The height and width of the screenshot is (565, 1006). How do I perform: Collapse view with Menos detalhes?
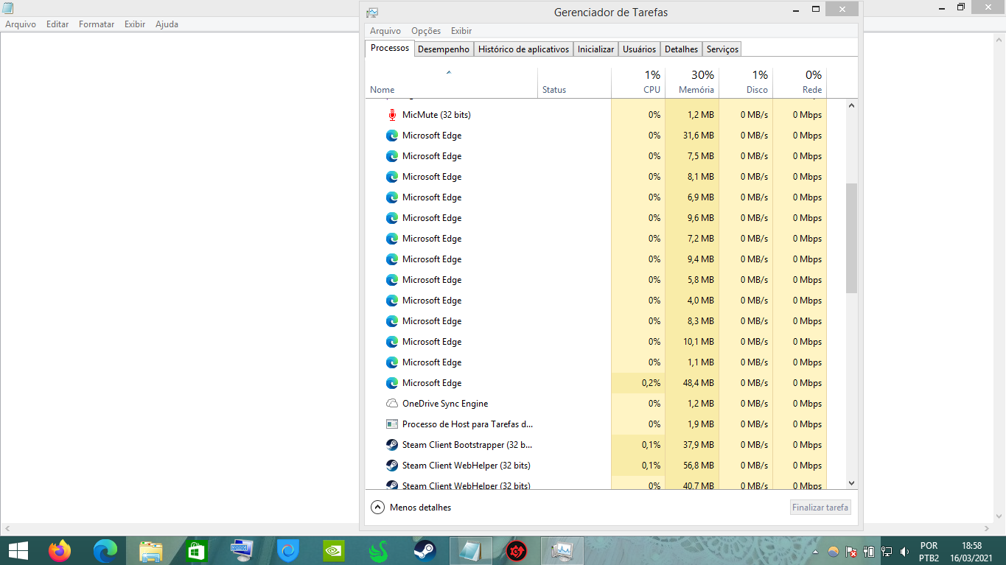click(x=411, y=508)
